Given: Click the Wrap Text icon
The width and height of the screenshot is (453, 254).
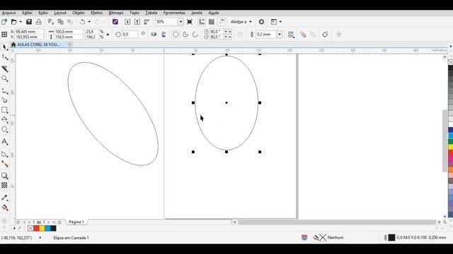Looking at the screenshot, I should tap(291, 35).
